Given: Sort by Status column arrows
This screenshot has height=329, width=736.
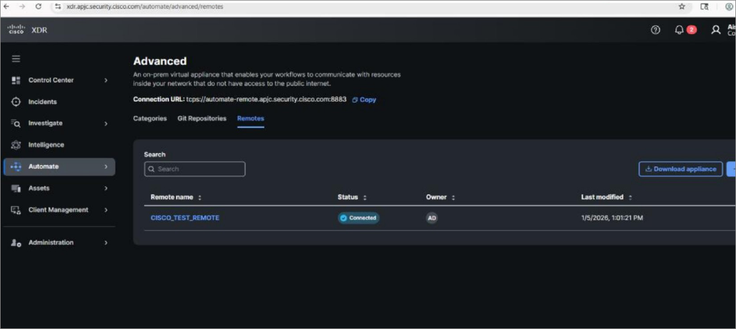Looking at the screenshot, I should pos(365,198).
